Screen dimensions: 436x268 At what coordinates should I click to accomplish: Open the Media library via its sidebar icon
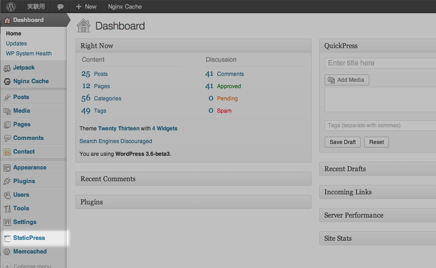click(x=8, y=111)
